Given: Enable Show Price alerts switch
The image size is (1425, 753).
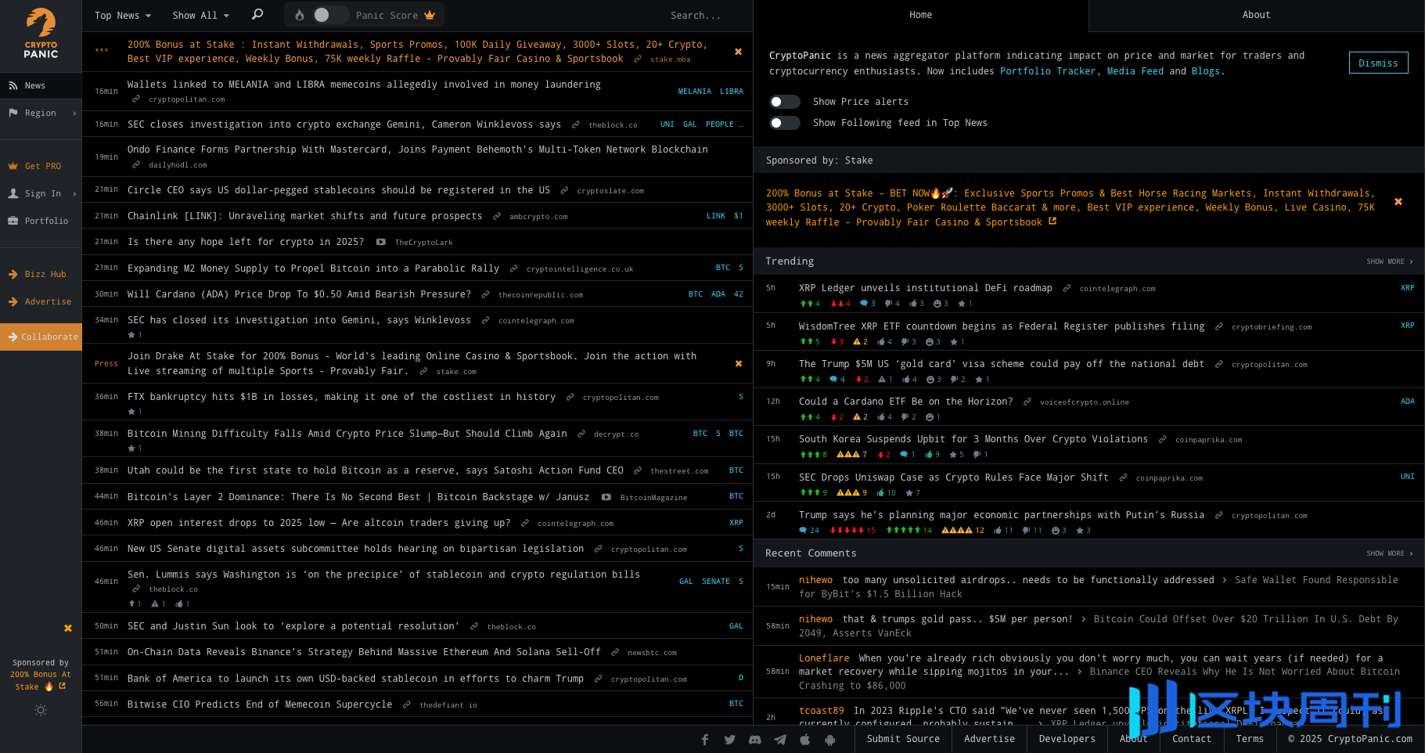Looking at the screenshot, I should tap(784, 102).
